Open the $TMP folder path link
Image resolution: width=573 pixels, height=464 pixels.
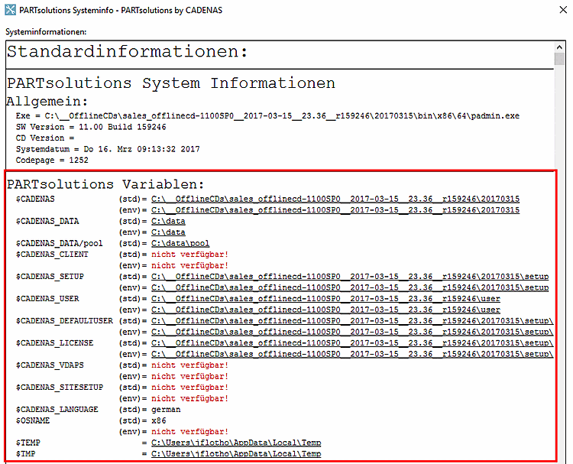[x=236, y=454]
